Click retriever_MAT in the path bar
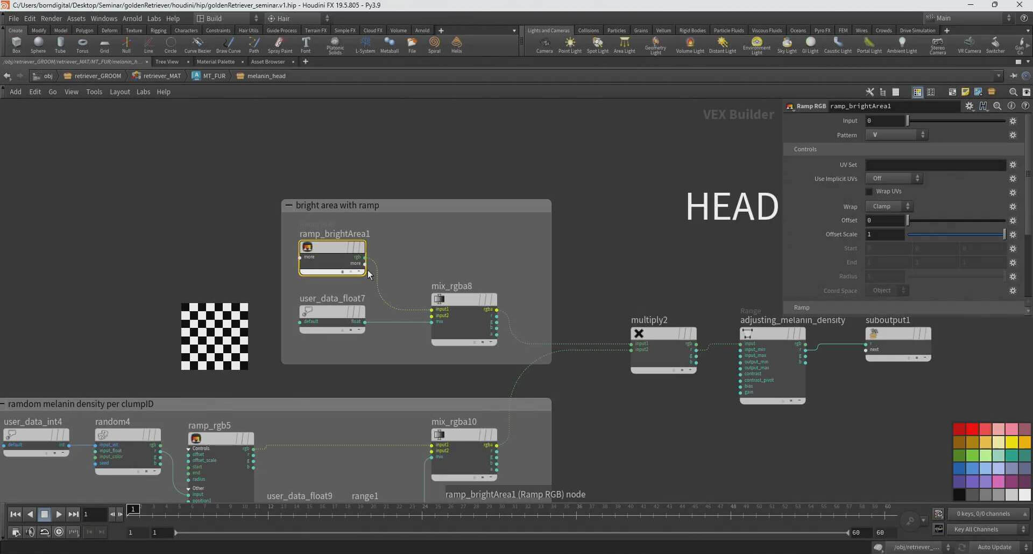Image resolution: width=1033 pixels, height=554 pixels. [161, 76]
